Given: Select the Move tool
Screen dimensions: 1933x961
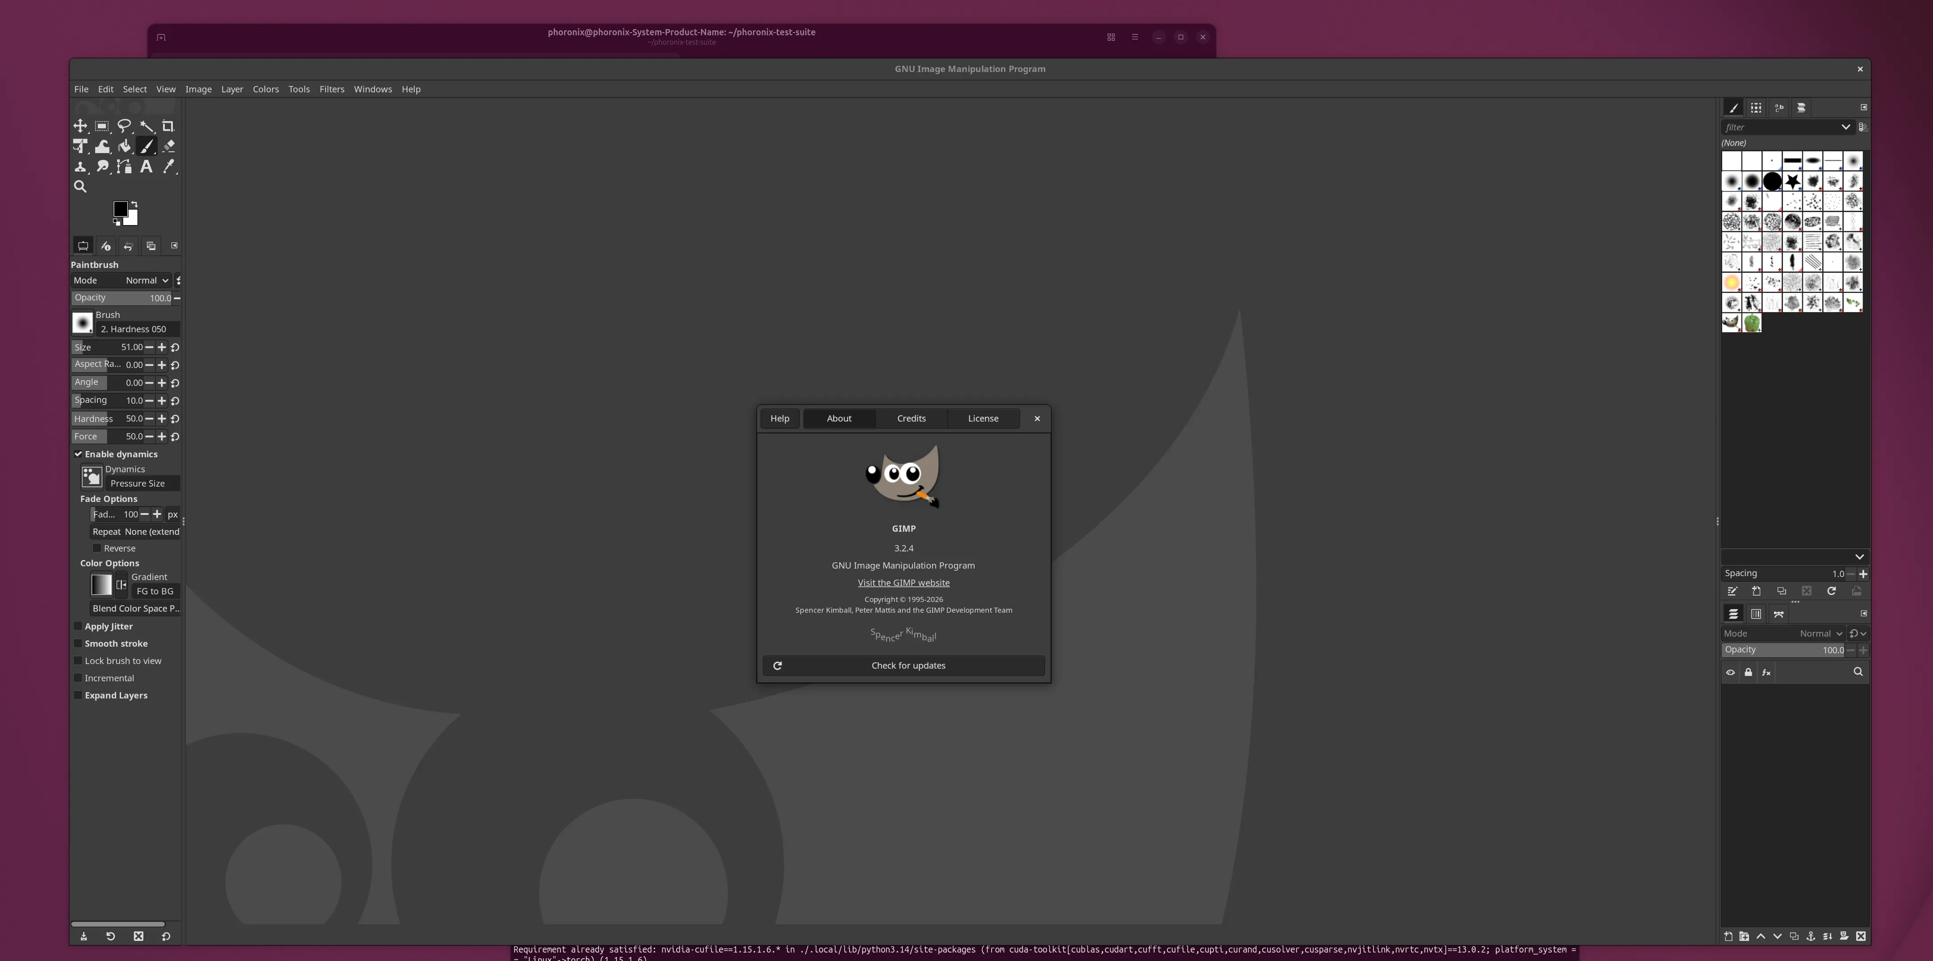Looking at the screenshot, I should (80, 126).
